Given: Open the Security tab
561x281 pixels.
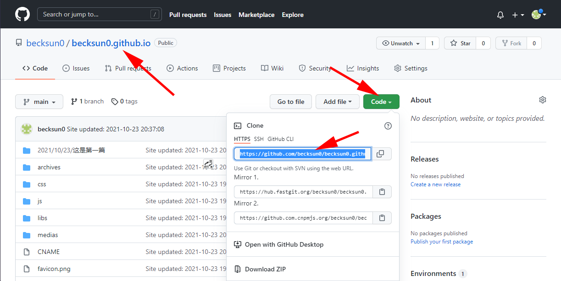Looking at the screenshot, I should pyautogui.click(x=315, y=68).
